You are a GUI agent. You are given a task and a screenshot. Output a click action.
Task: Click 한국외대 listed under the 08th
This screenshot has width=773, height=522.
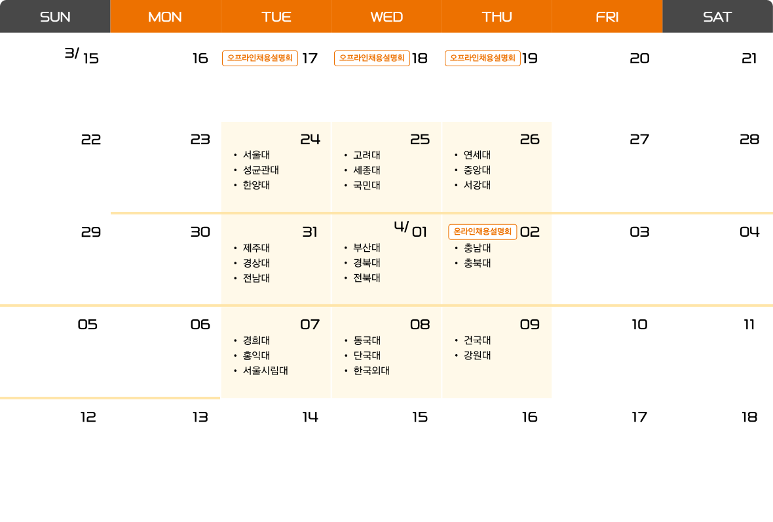(x=371, y=371)
